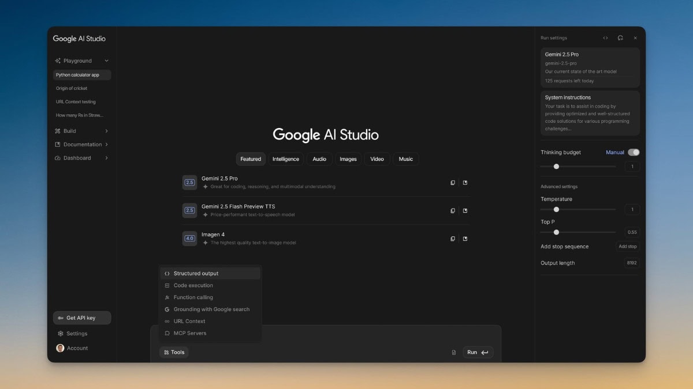Choose Function calling from Tools menu

(x=210, y=297)
